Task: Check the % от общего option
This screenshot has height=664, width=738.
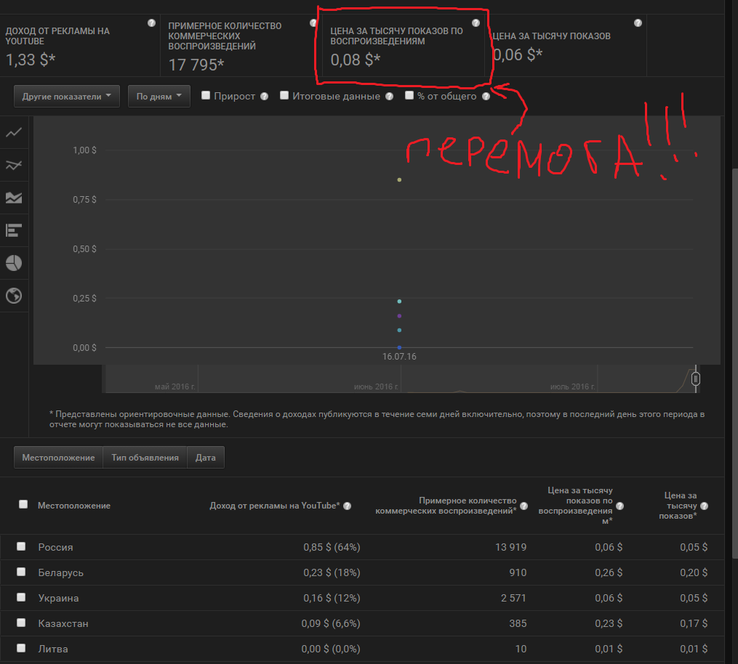Action: tap(409, 95)
